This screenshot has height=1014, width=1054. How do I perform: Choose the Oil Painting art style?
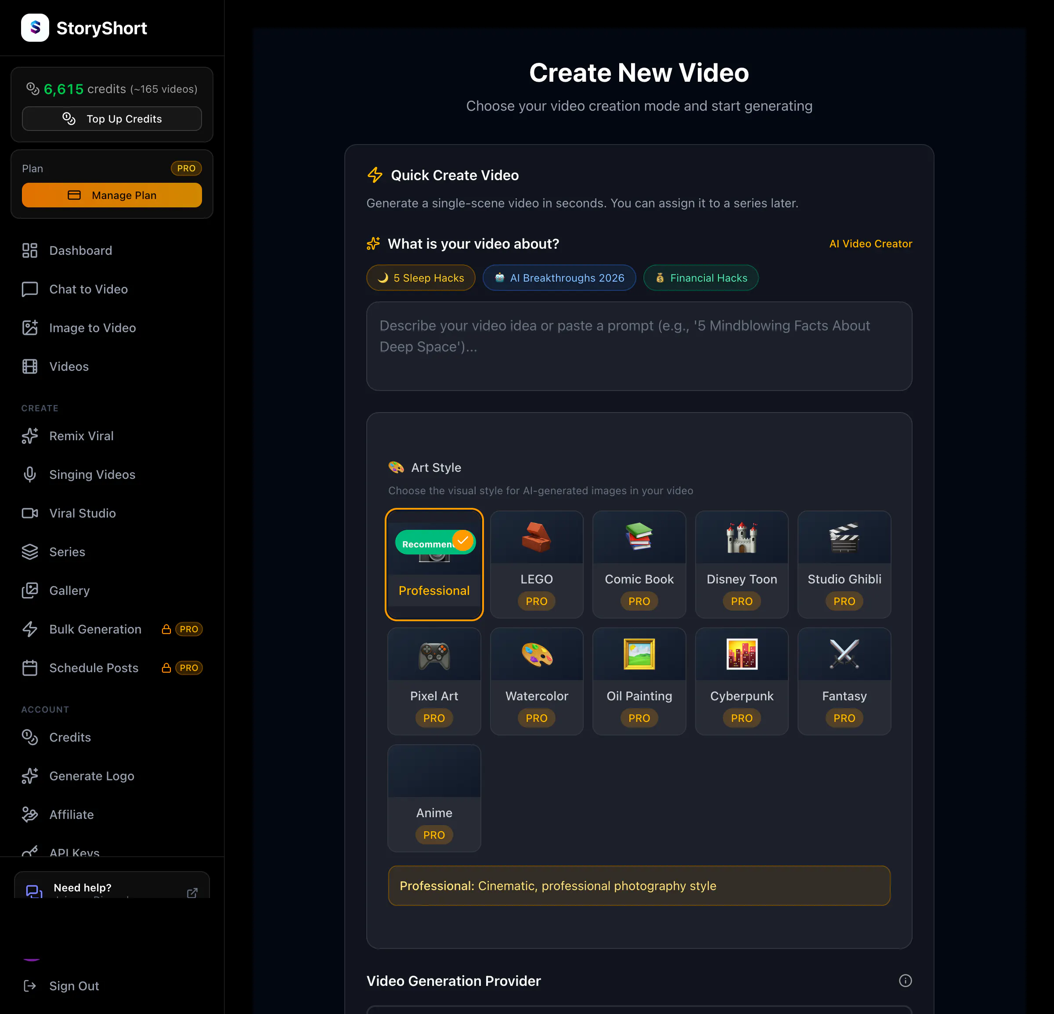639,681
